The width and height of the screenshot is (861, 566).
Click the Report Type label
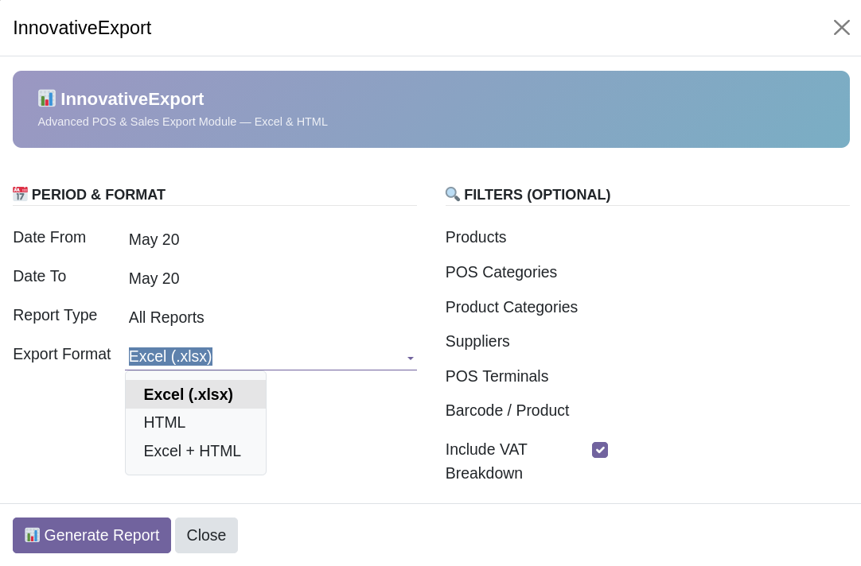click(55, 316)
